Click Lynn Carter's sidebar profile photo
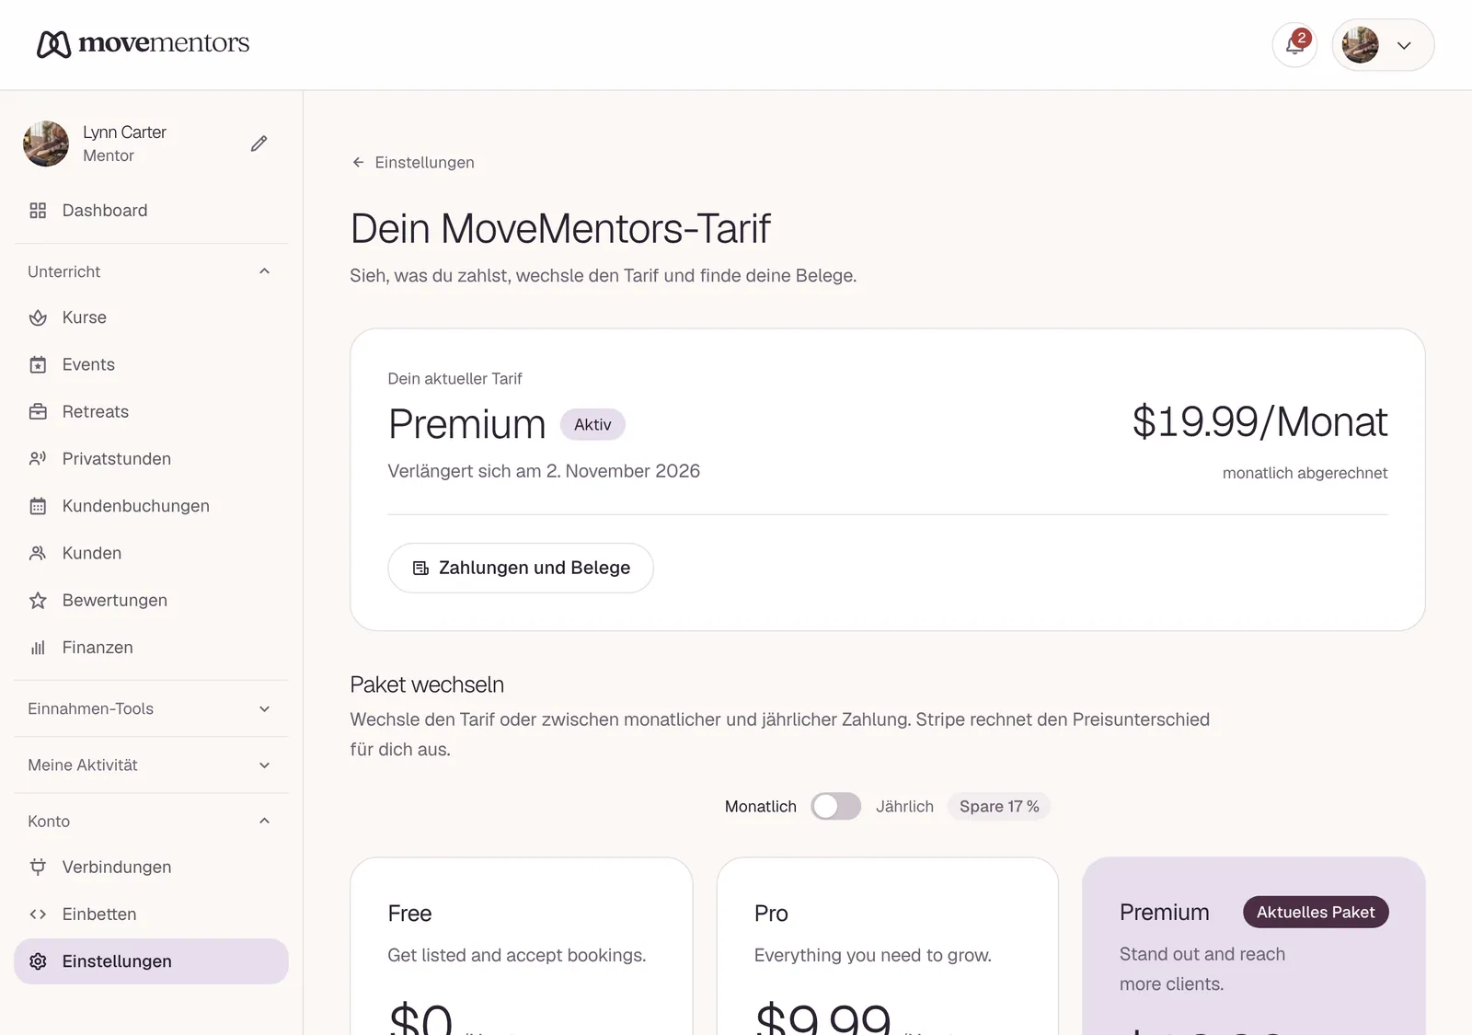The width and height of the screenshot is (1472, 1035). coord(46,144)
